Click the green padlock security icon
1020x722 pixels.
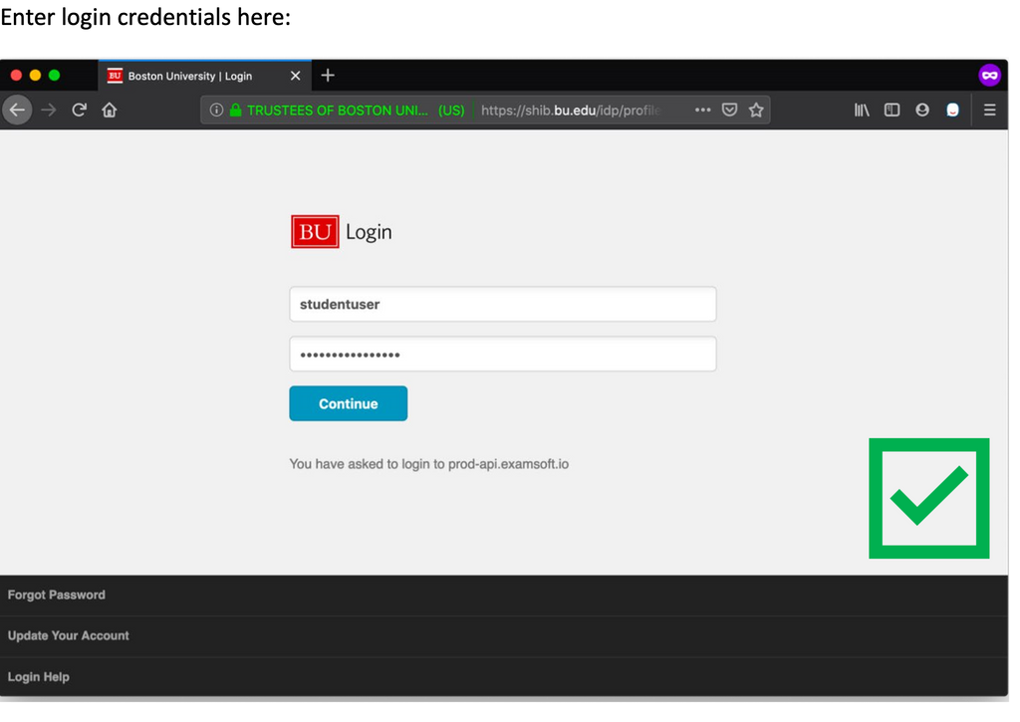point(235,110)
